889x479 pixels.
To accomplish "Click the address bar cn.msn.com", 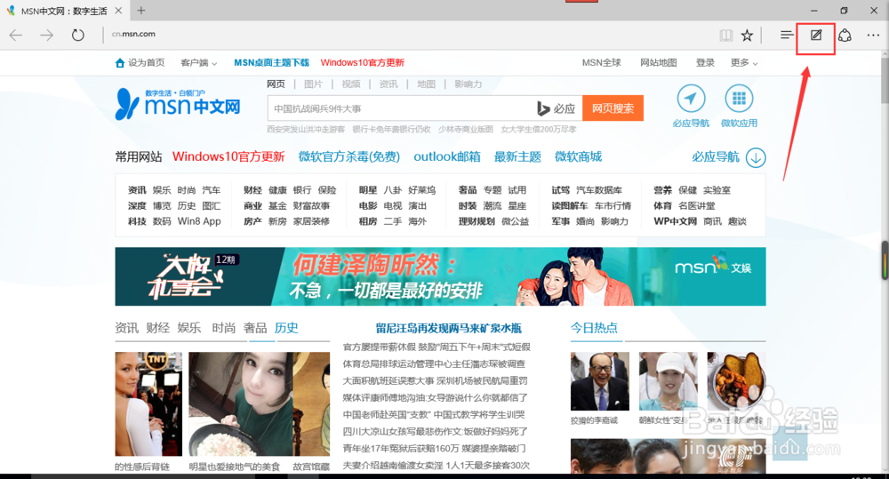I will (133, 34).
